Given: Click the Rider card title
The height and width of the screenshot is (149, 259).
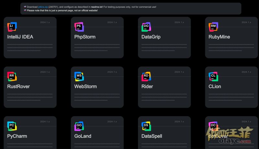Looking at the screenshot, I should pyautogui.click(x=147, y=86).
